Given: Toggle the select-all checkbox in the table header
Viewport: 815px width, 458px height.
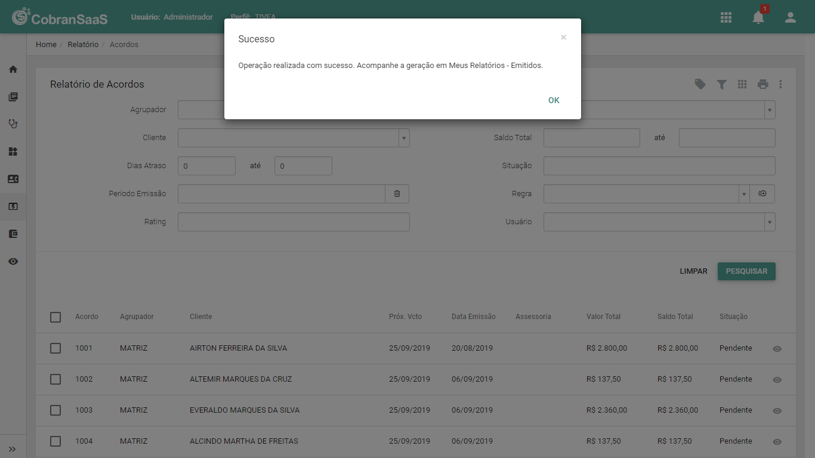Looking at the screenshot, I should point(55,317).
